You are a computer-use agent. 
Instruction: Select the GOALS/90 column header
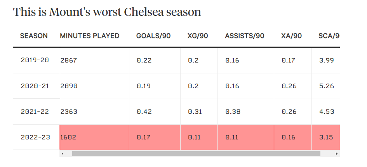point(153,36)
